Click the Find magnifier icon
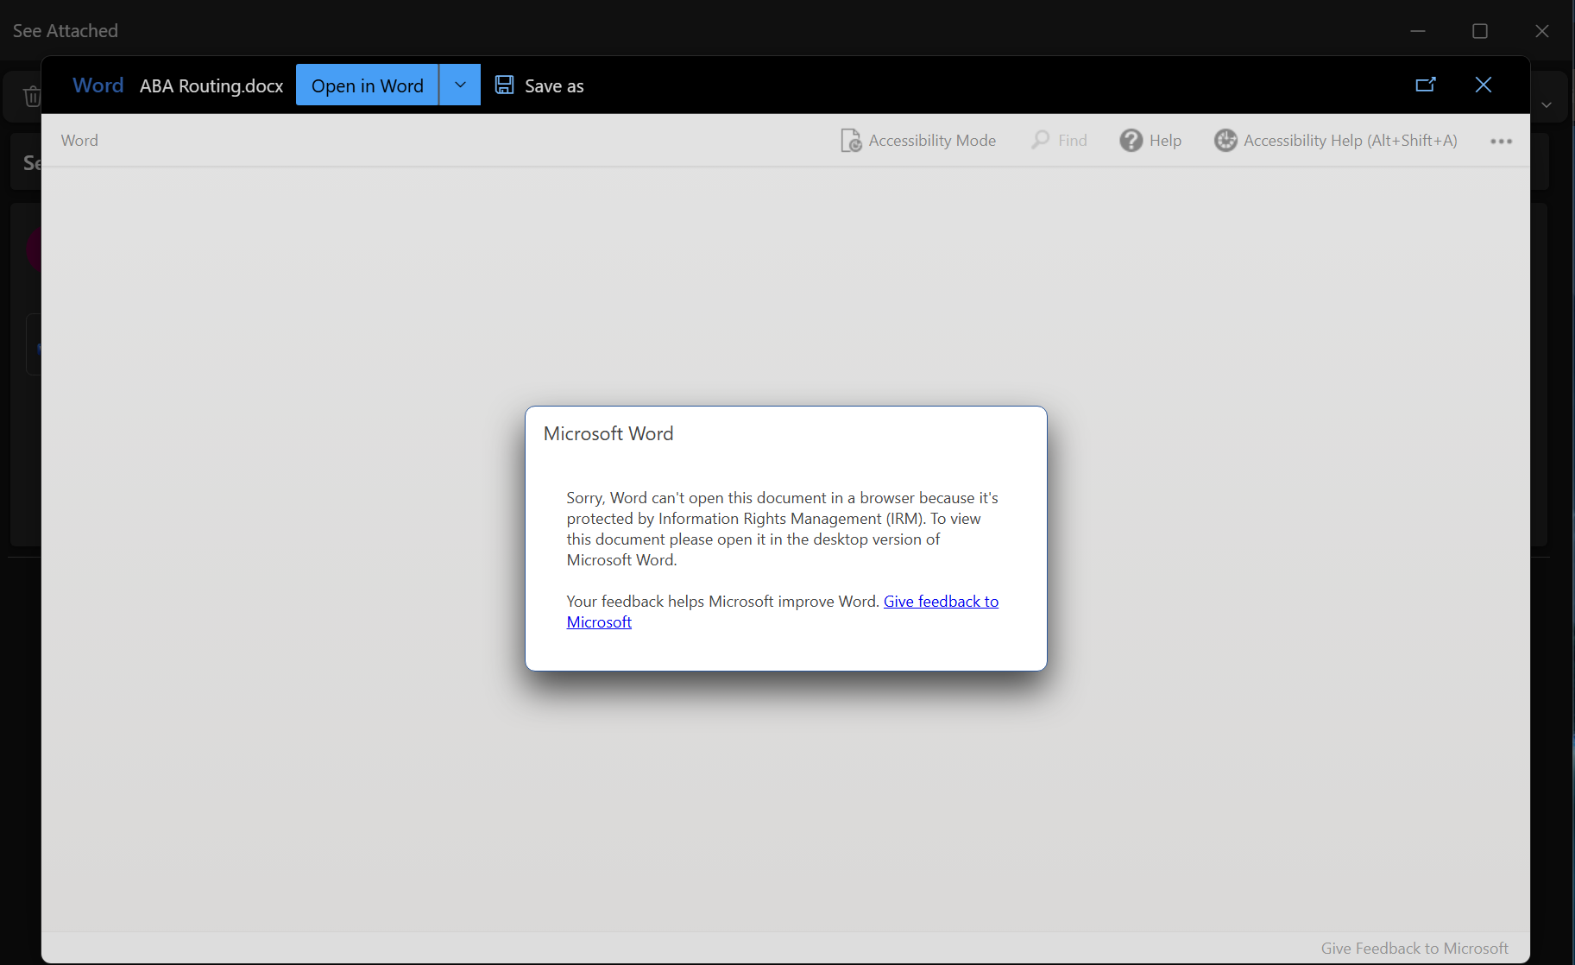 [x=1041, y=140]
